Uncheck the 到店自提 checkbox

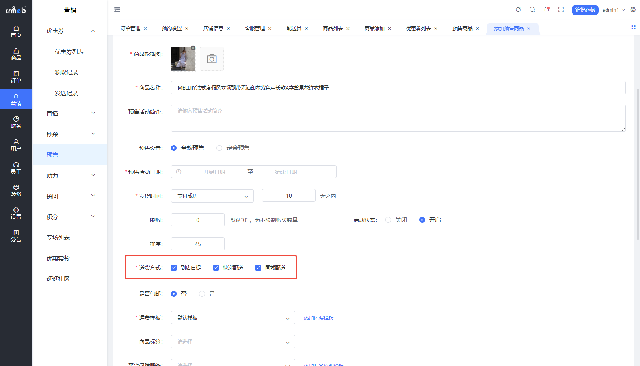174,268
